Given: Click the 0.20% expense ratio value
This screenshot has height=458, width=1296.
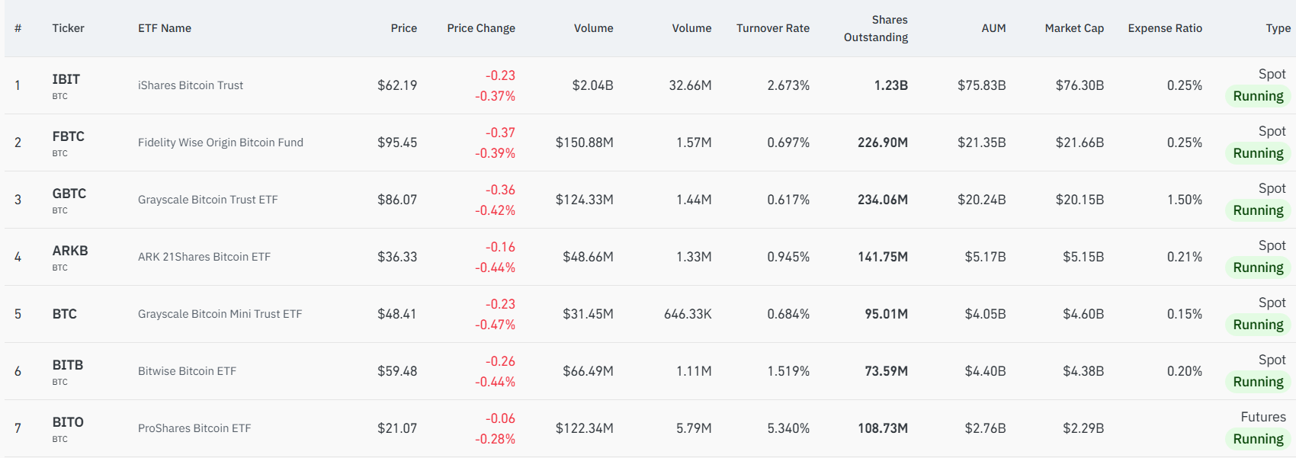Looking at the screenshot, I should click(x=1185, y=371).
